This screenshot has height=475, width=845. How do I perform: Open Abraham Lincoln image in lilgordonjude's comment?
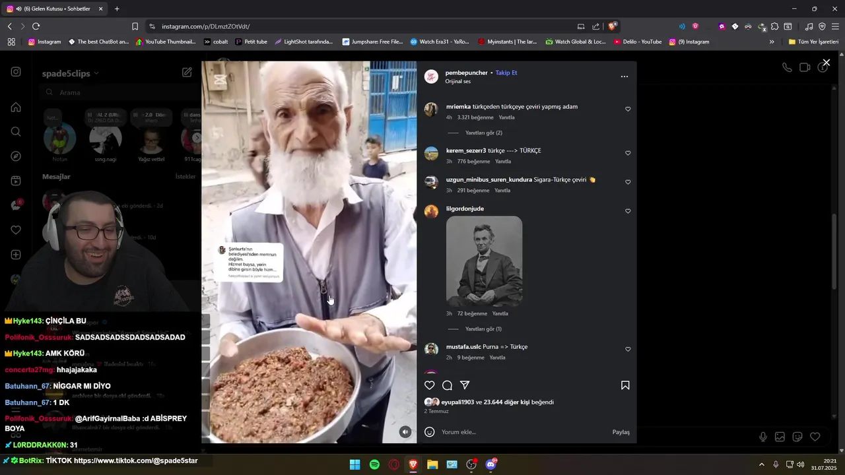[484, 261]
